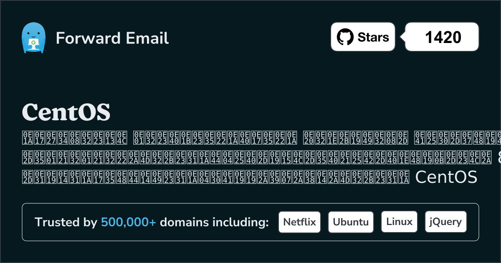Click the empty area inside the trusted domains box
The height and width of the screenshot is (263, 501).
(x=473, y=234)
